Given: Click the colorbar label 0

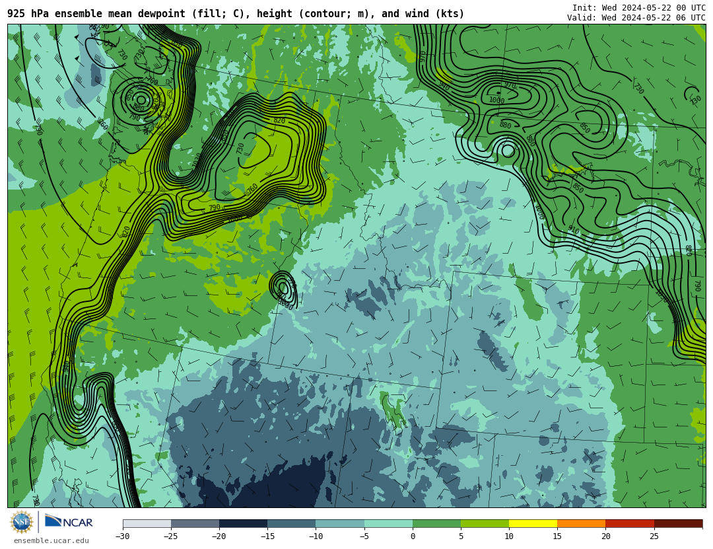Looking at the screenshot, I should [413, 536].
